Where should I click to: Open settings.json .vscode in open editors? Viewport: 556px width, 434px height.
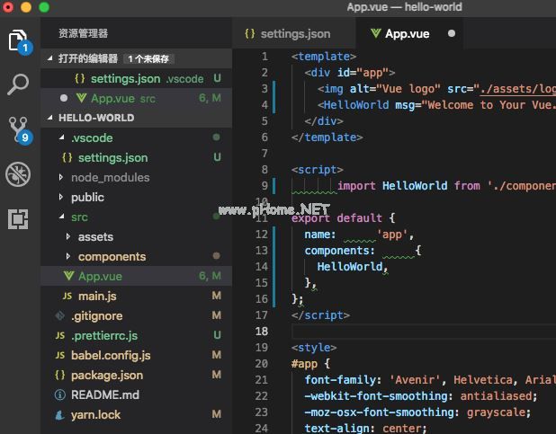[137, 78]
